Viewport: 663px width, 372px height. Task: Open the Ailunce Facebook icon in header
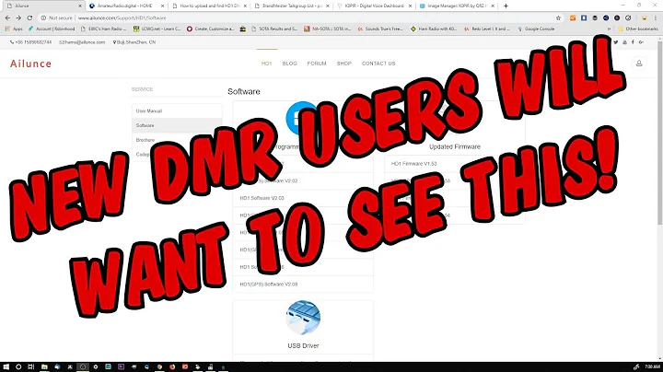(x=633, y=41)
